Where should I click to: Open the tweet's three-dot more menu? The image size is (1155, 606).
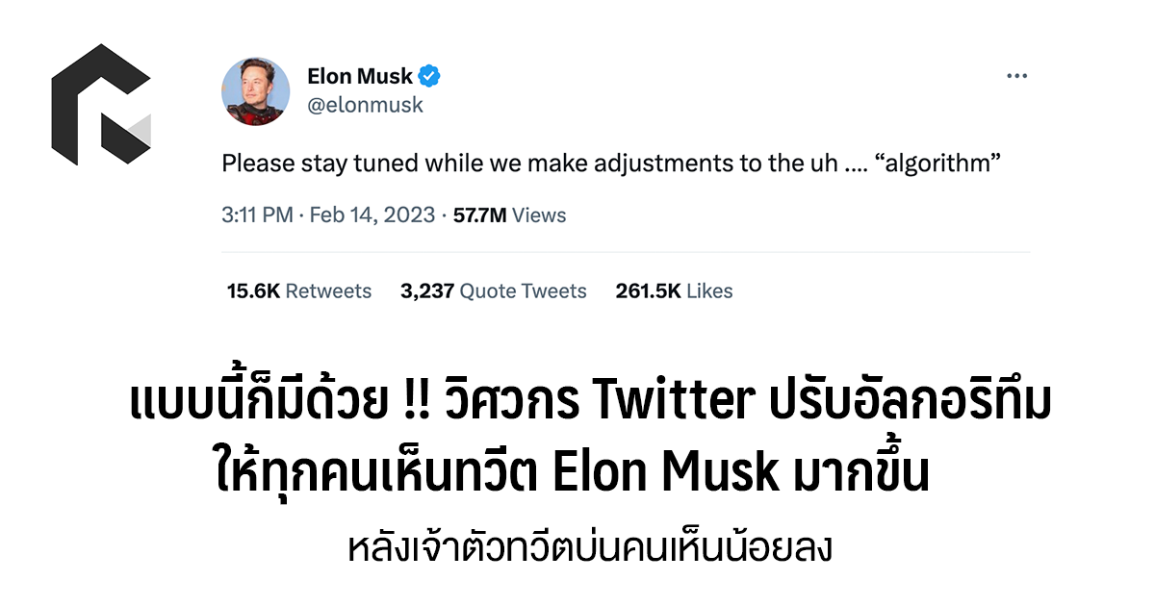click(x=1016, y=77)
